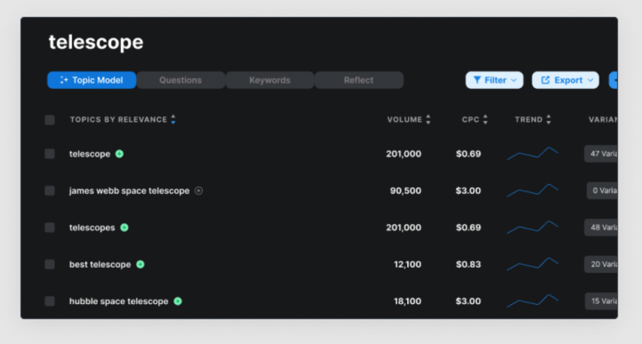
Task: Switch to the Keywords tab
Action: pyautogui.click(x=270, y=80)
